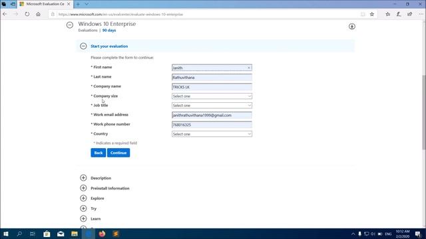
Task: Click the Back button
Action: pos(98,153)
